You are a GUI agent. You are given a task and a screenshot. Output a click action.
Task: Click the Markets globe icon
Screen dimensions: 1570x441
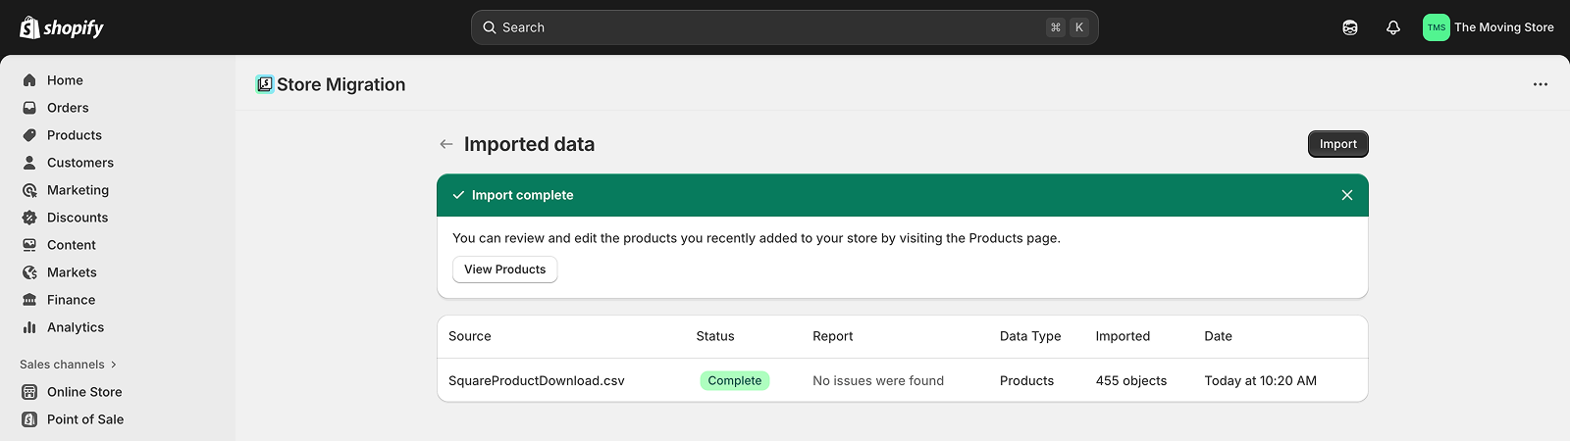point(29,272)
